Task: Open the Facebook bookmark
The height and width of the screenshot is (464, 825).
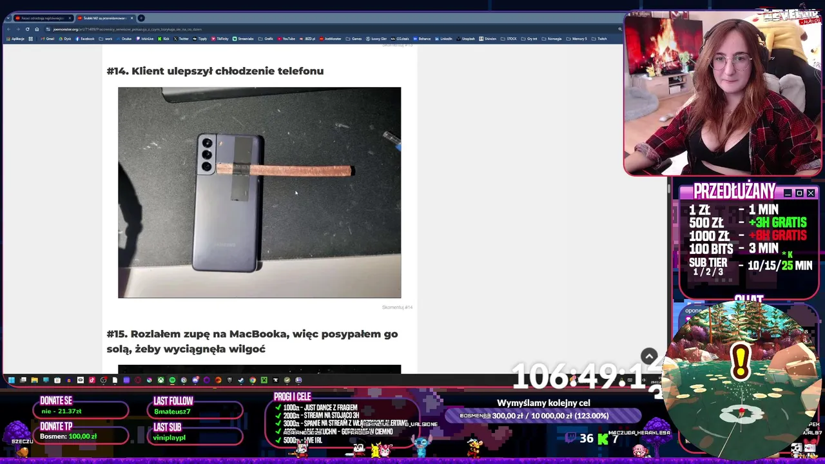Action: (x=85, y=39)
